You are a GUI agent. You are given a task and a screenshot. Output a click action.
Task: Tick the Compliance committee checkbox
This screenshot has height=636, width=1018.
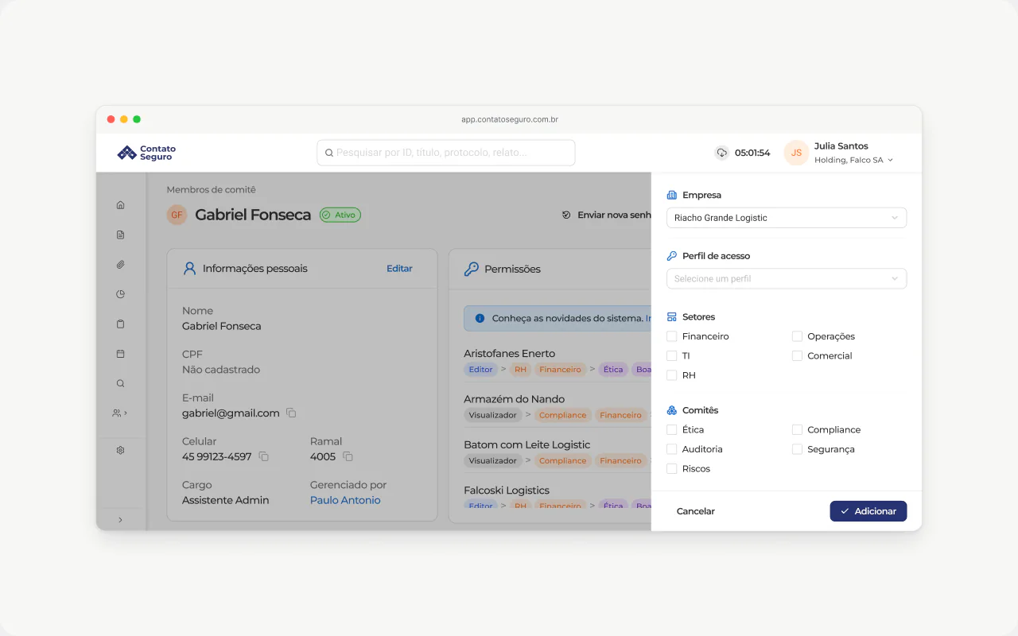tap(797, 430)
